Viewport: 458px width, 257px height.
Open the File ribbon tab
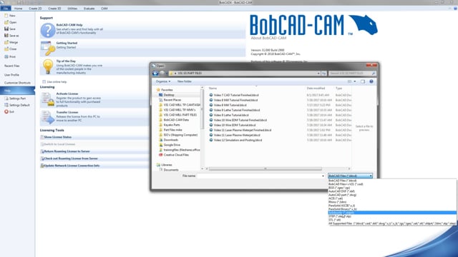click(6, 9)
